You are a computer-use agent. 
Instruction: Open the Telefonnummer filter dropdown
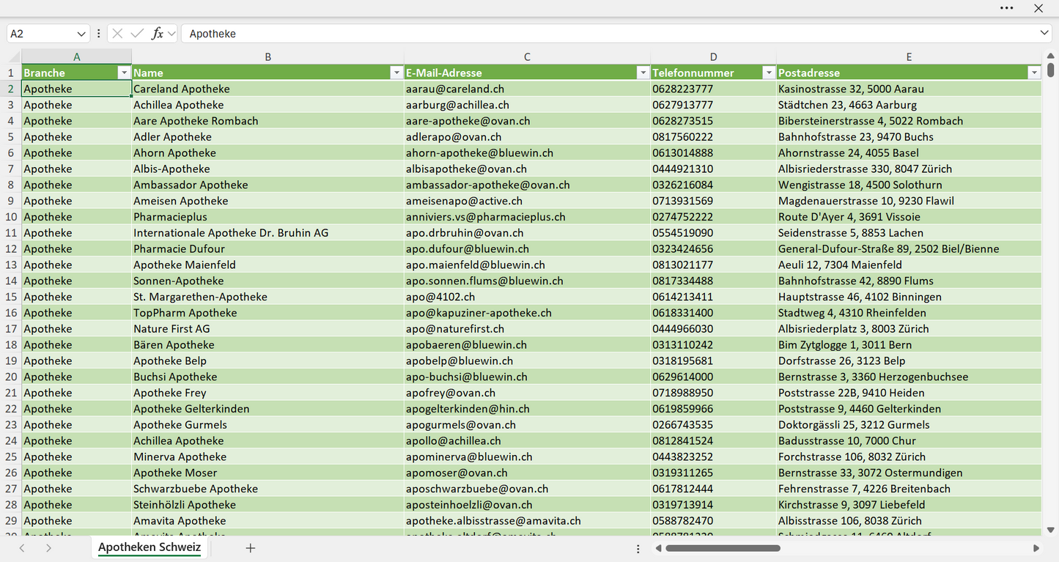(769, 73)
